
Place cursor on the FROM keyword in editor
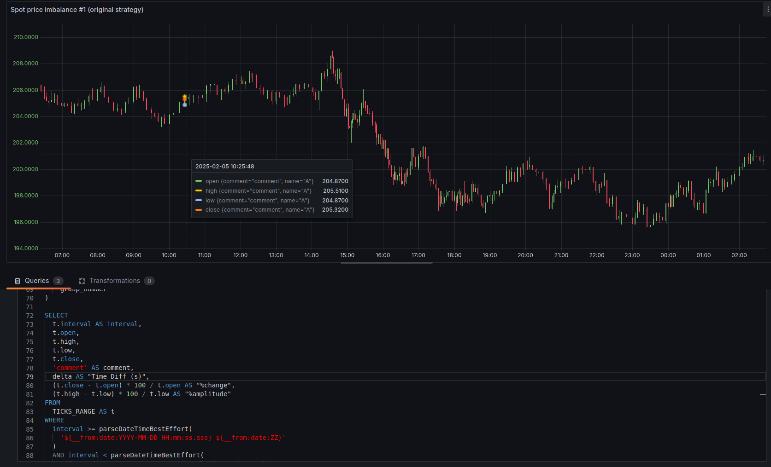point(53,403)
